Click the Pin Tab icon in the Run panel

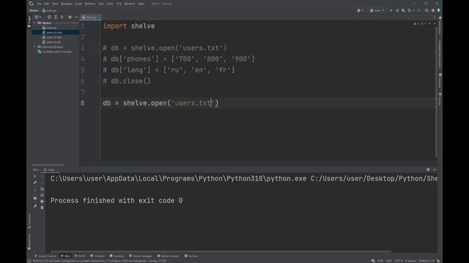(x=35, y=206)
